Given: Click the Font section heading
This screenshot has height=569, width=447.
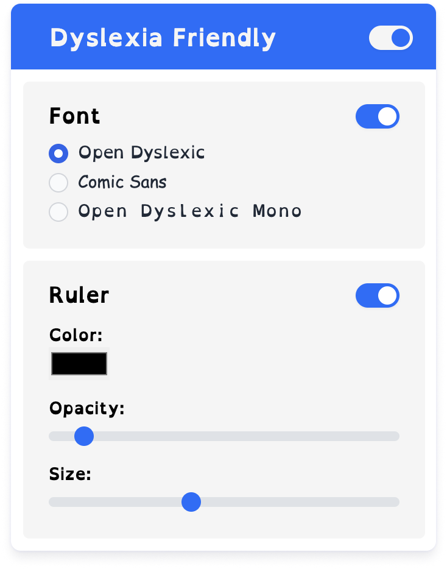Looking at the screenshot, I should [x=74, y=116].
